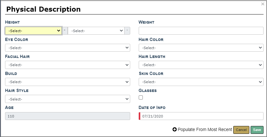Choose a Build option from dropdown
Screen dimensions: 267x137
(x=67, y=82)
